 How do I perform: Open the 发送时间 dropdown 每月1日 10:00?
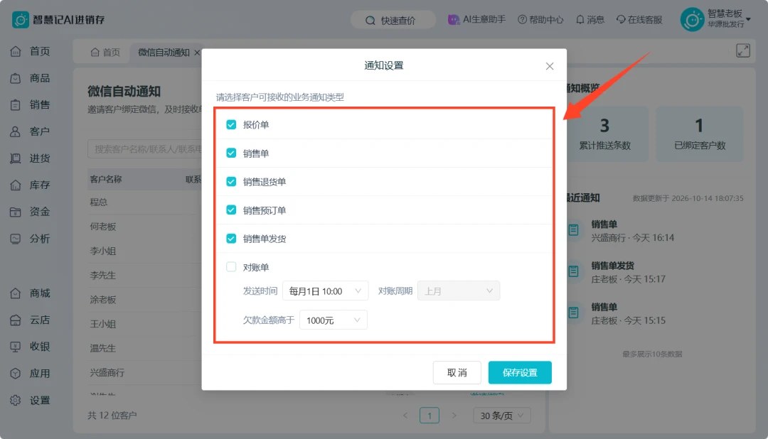click(325, 291)
